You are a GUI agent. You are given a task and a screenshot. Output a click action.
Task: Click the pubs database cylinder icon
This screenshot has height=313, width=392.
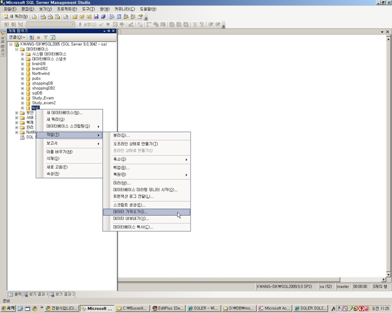click(x=28, y=79)
